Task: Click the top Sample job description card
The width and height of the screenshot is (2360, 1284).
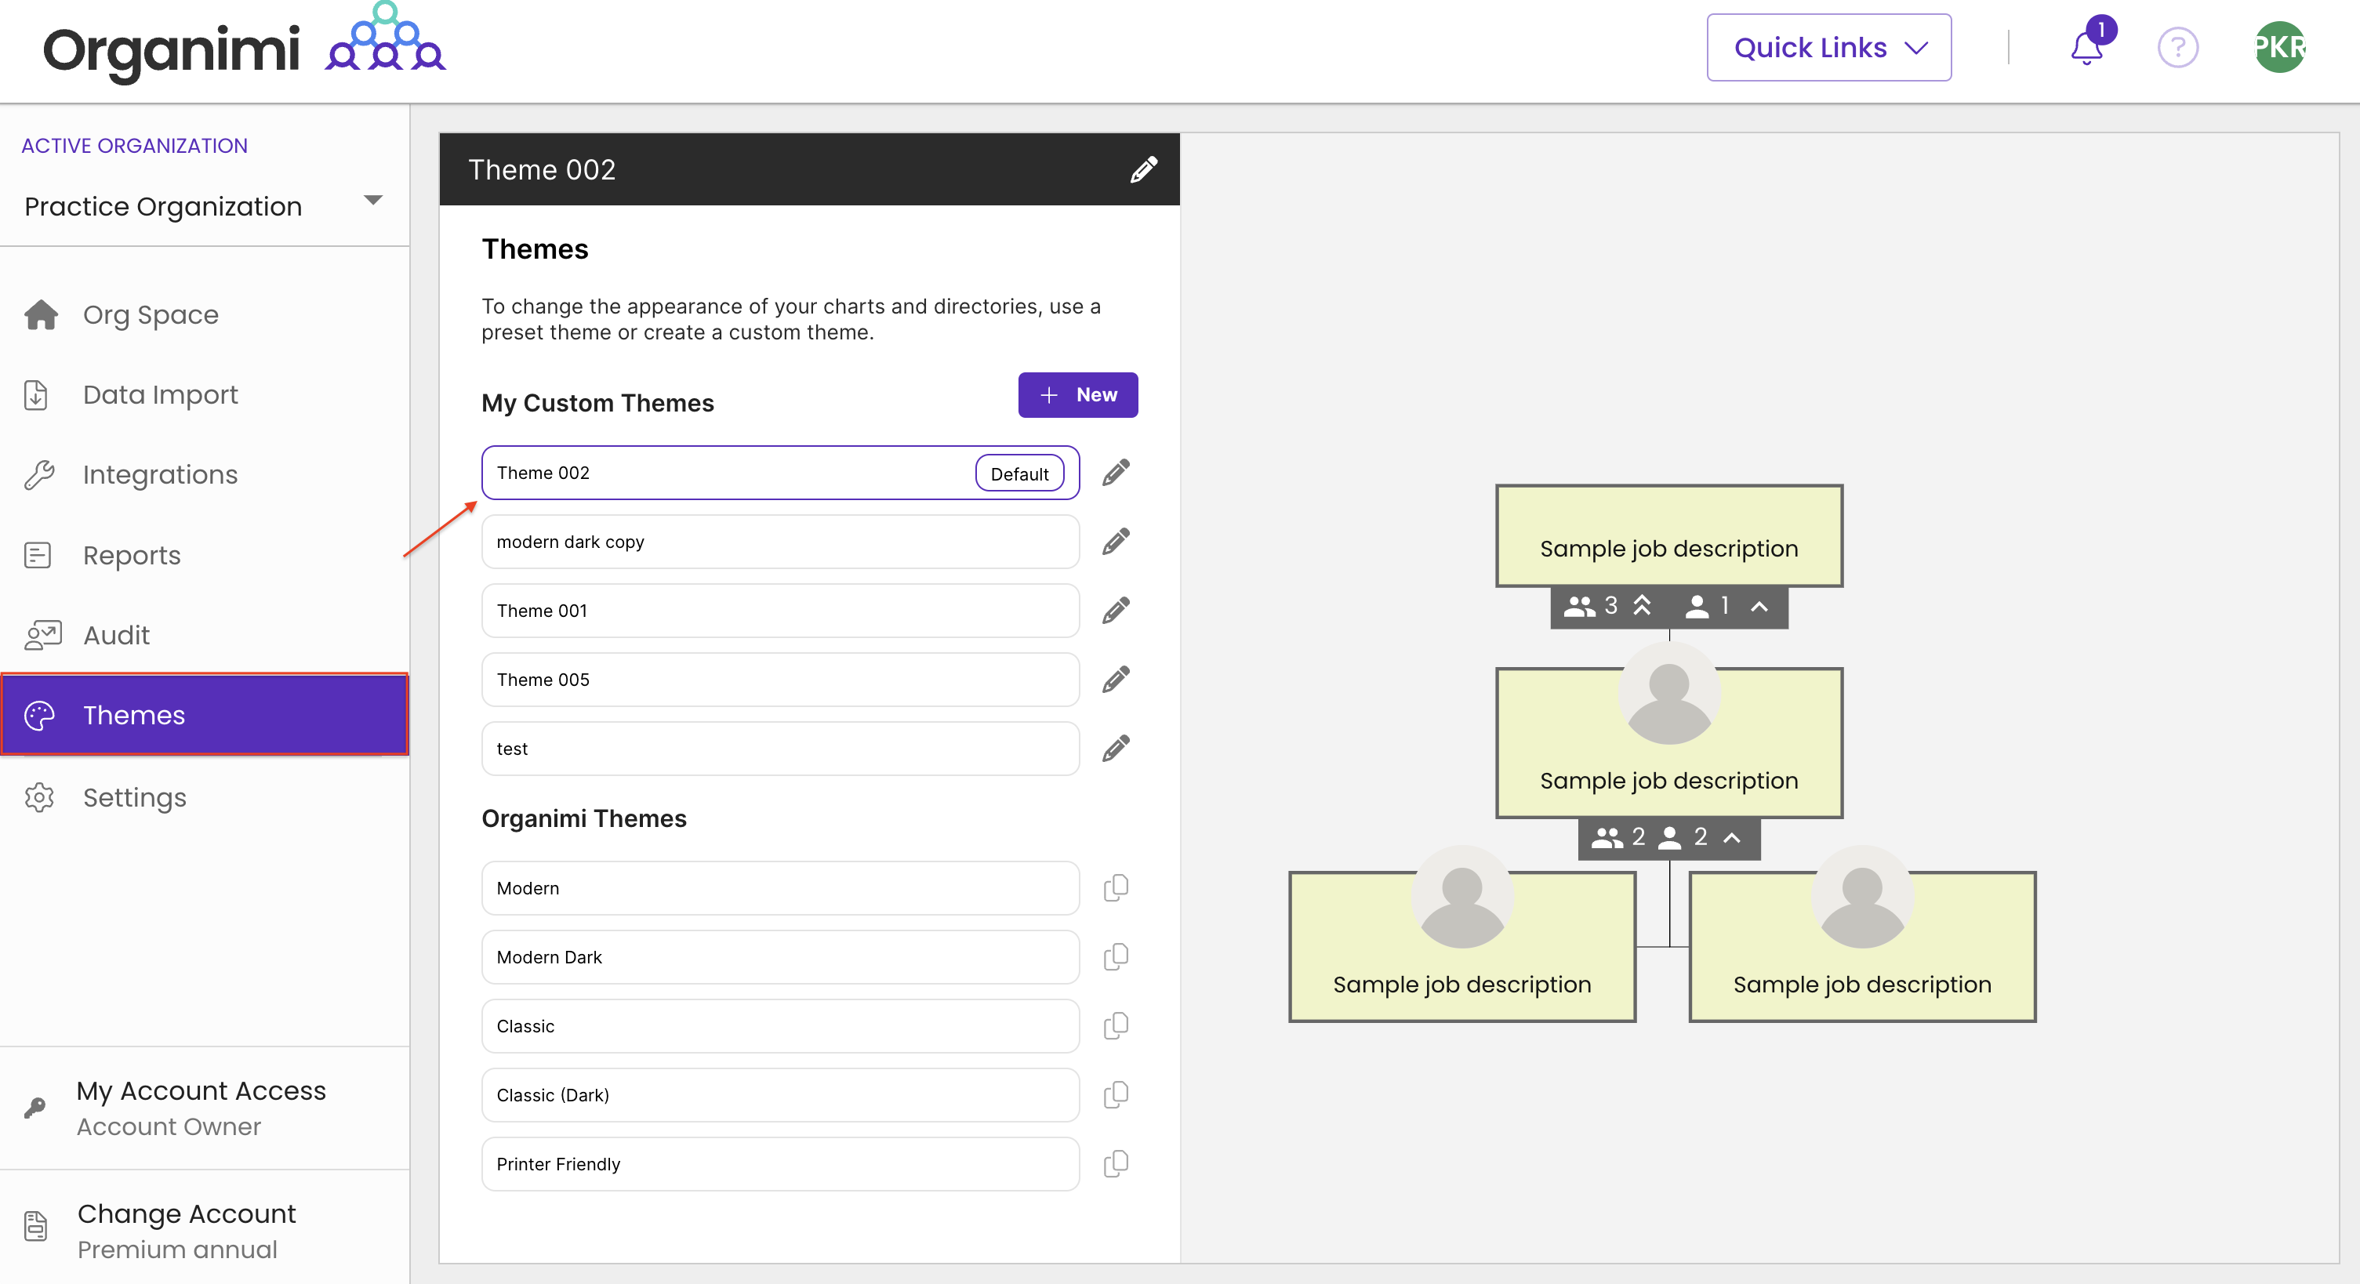Action: point(1668,535)
